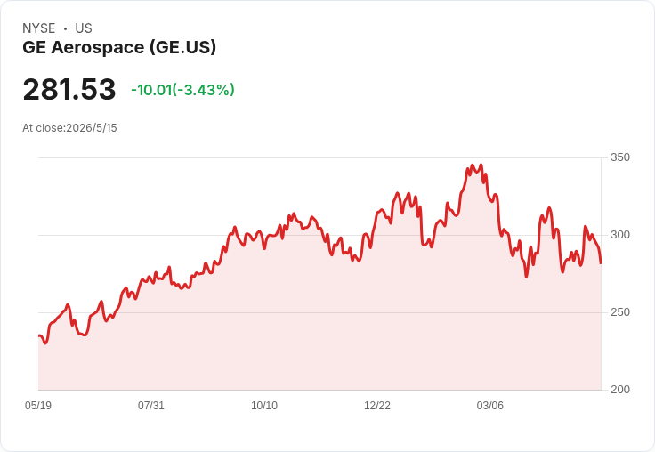
Task: Click the GE Aerospace (GE.US) title
Action: coord(119,47)
